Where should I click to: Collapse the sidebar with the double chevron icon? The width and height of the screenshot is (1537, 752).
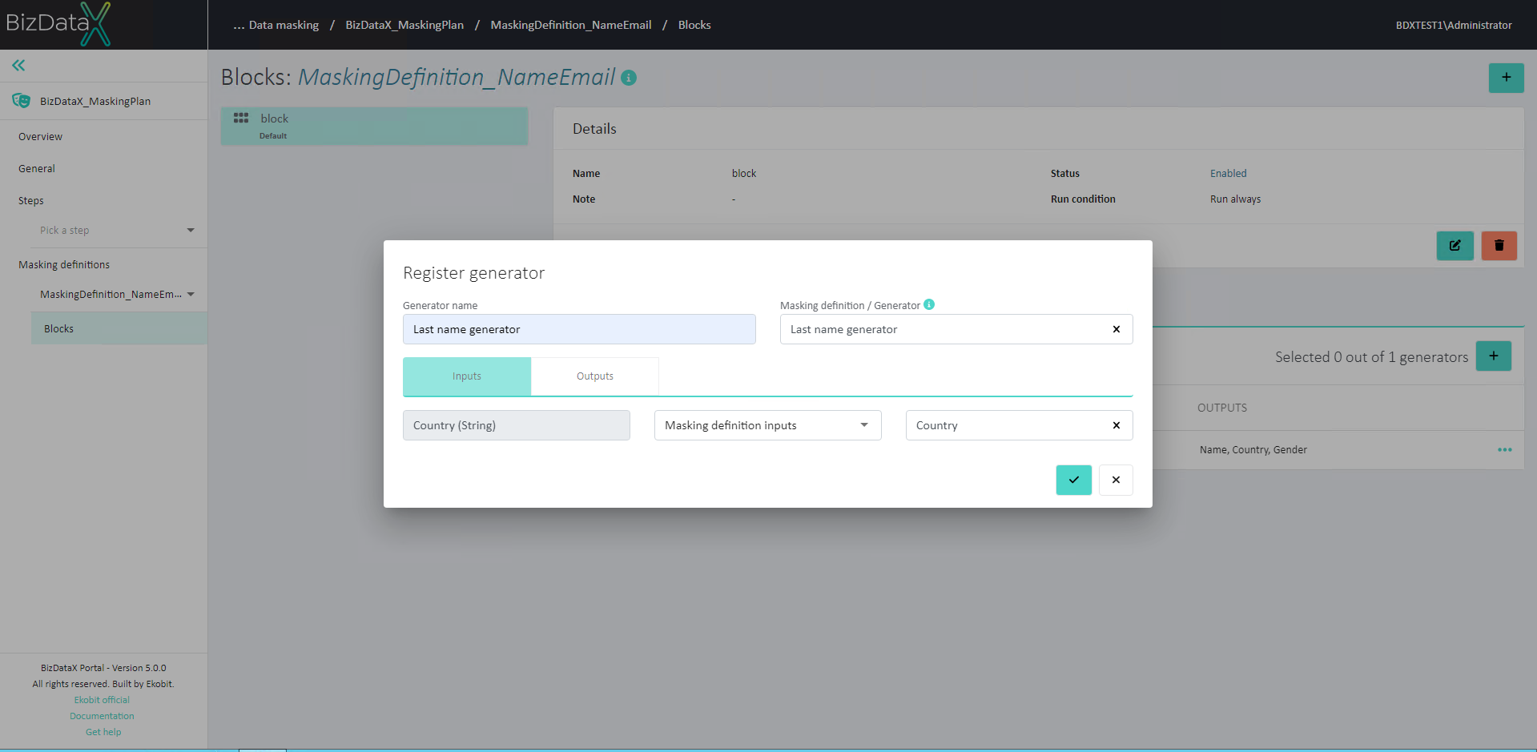(x=18, y=66)
